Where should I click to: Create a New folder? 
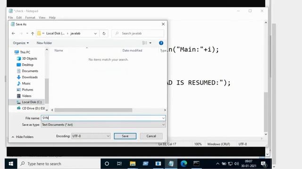(x=44, y=43)
